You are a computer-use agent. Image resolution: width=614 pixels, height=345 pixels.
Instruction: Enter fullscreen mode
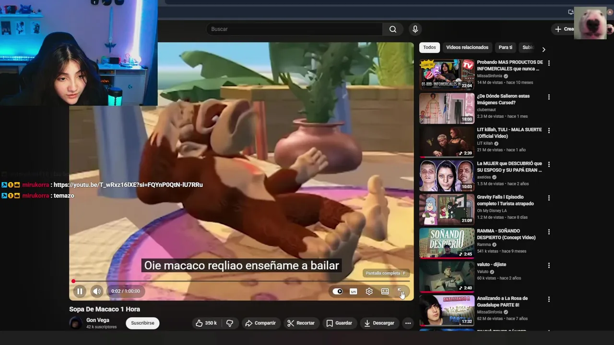pos(401,291)
